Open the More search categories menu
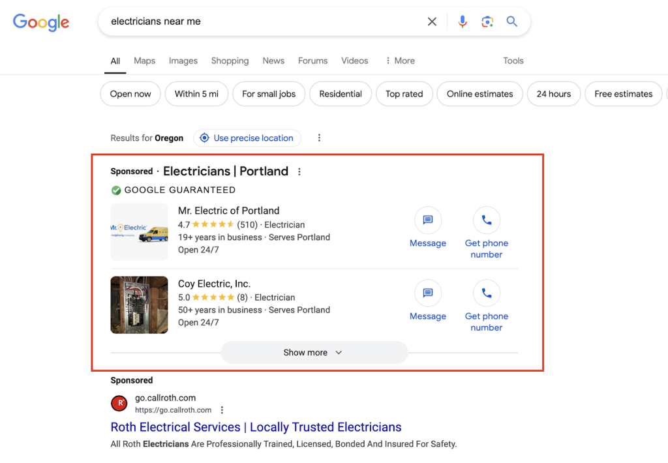 click(x=400, y=61)
